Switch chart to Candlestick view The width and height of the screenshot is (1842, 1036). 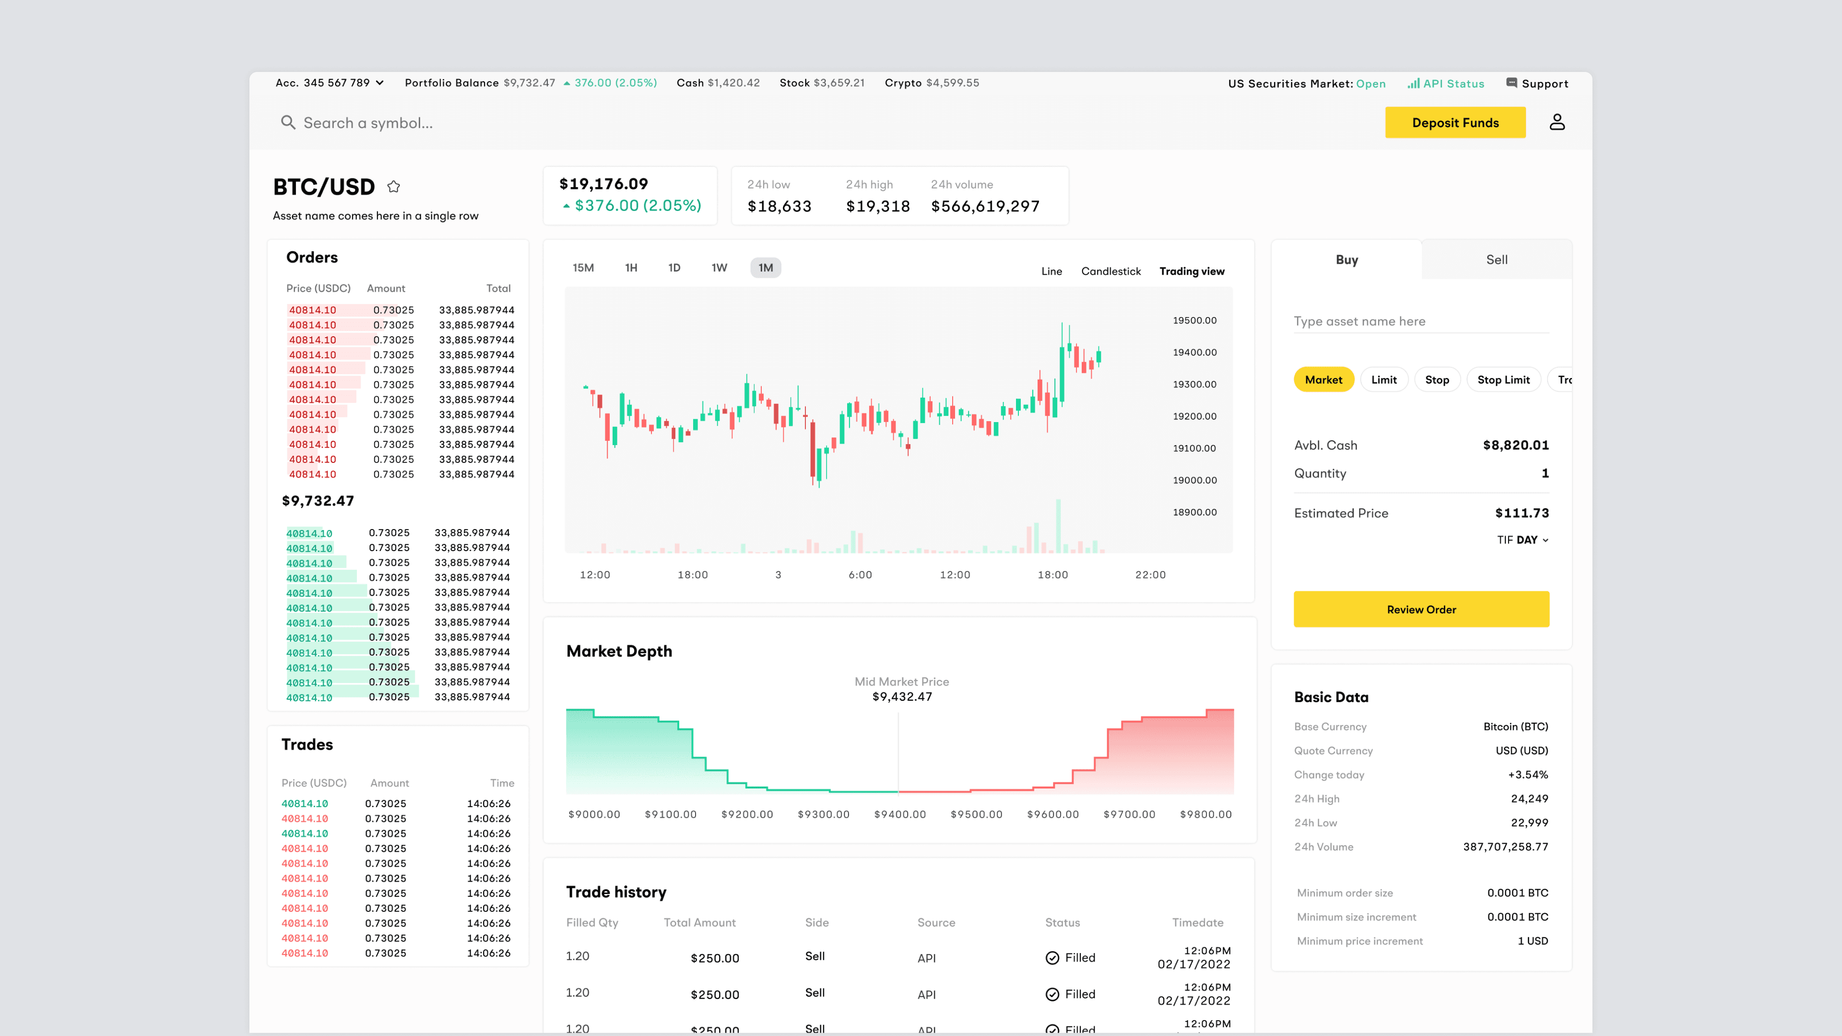[x=1110, y=271]
